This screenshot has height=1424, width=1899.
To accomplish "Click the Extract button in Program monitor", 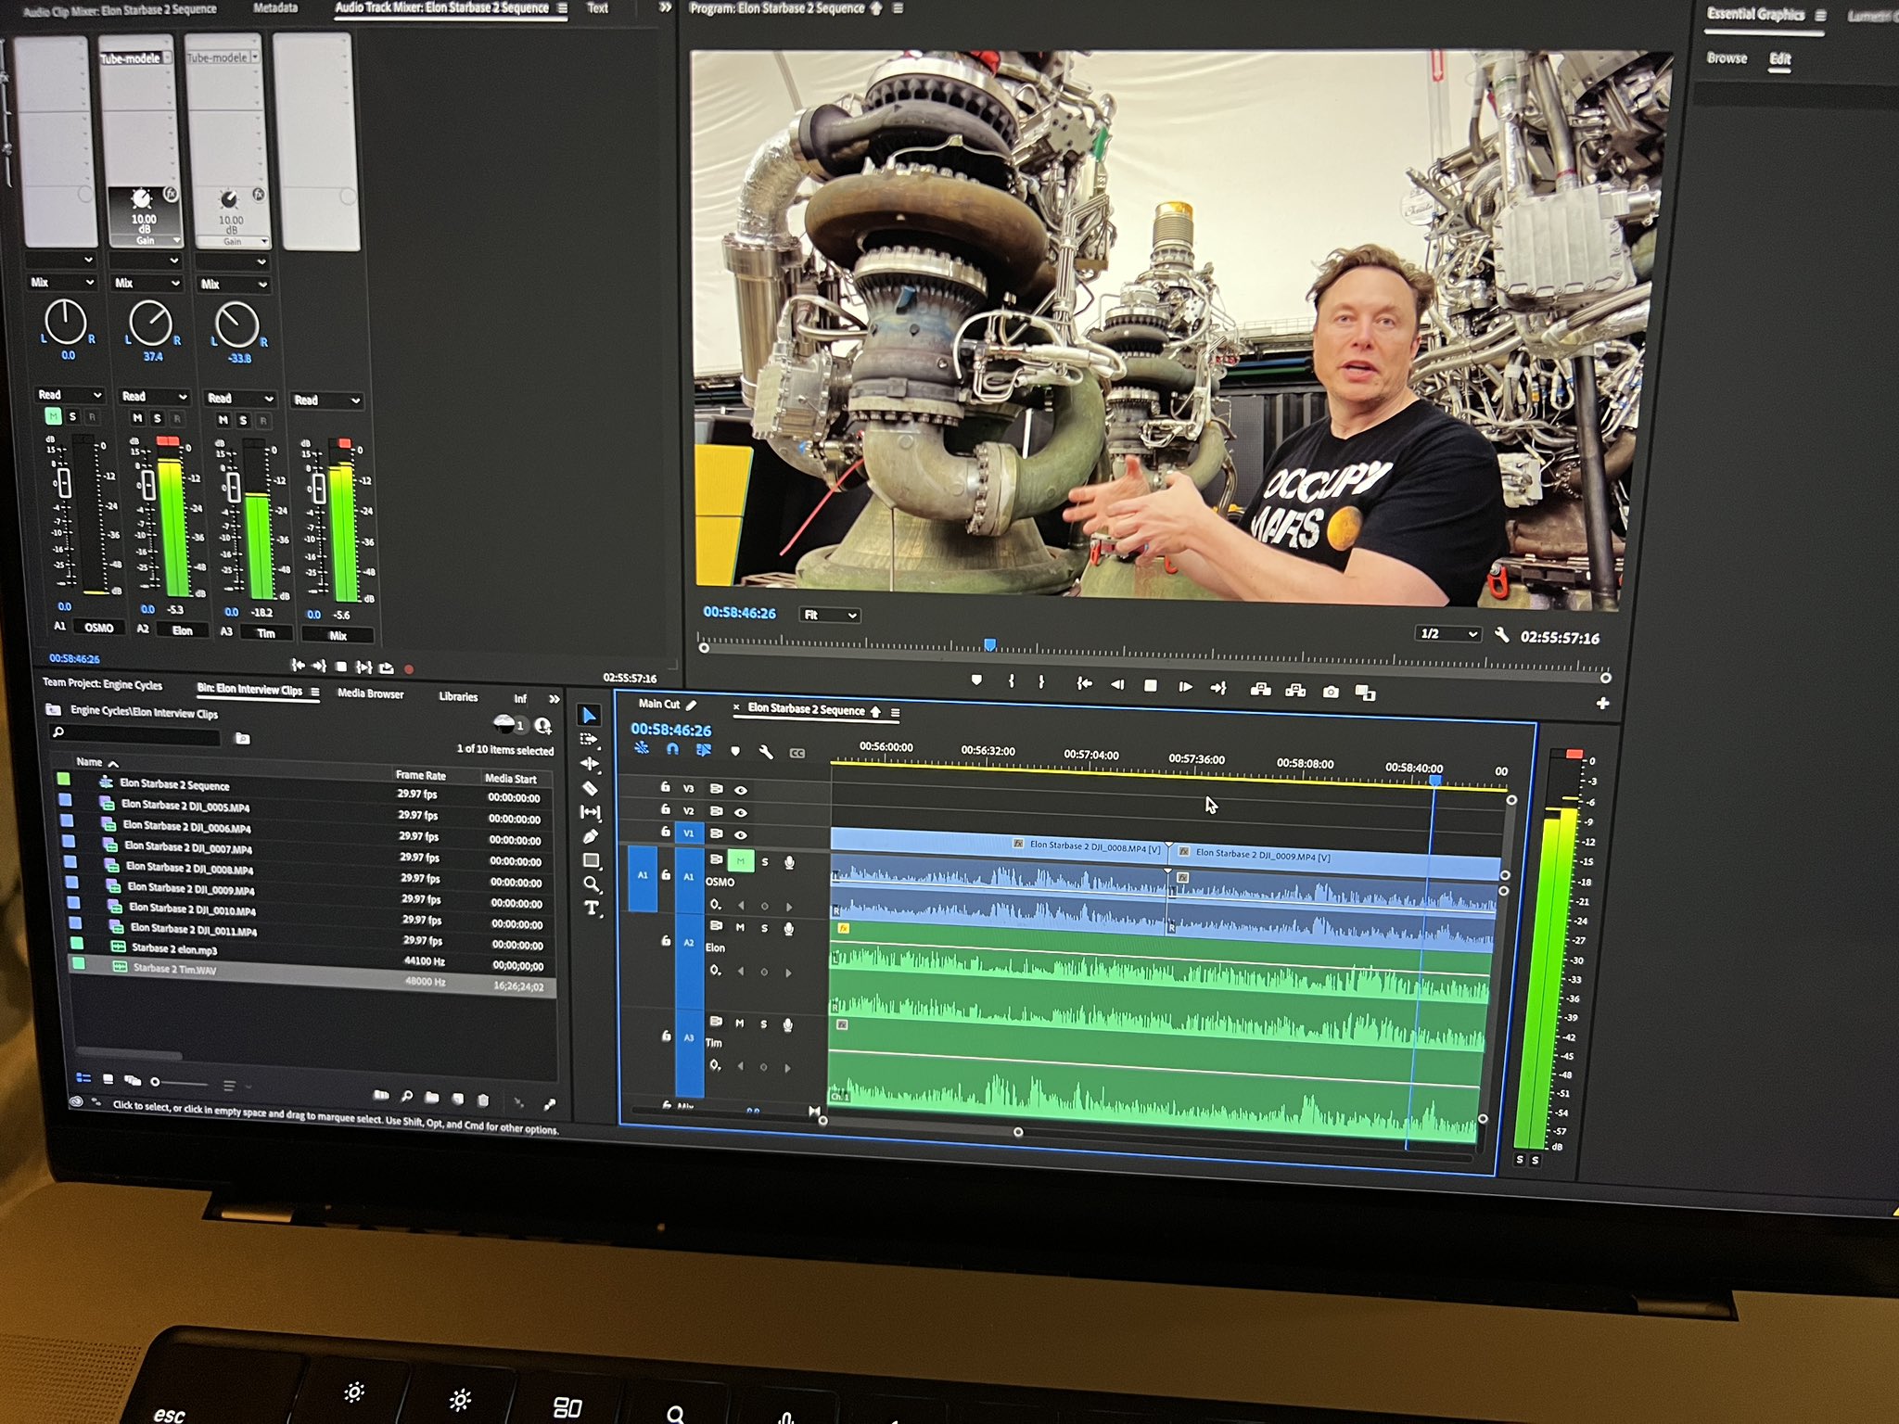I will tap(1295, 690).
